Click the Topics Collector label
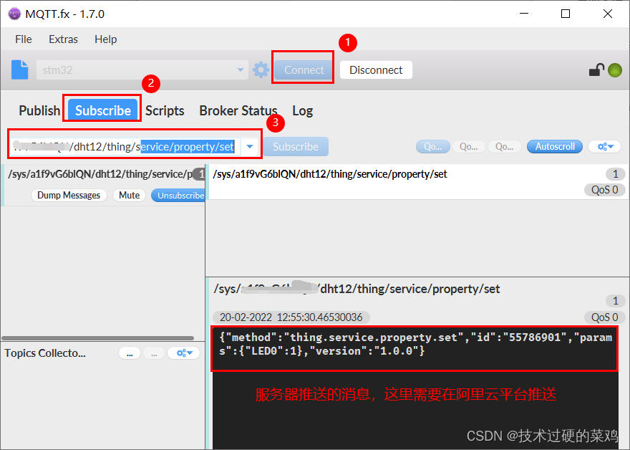 (x=45, y=353)
